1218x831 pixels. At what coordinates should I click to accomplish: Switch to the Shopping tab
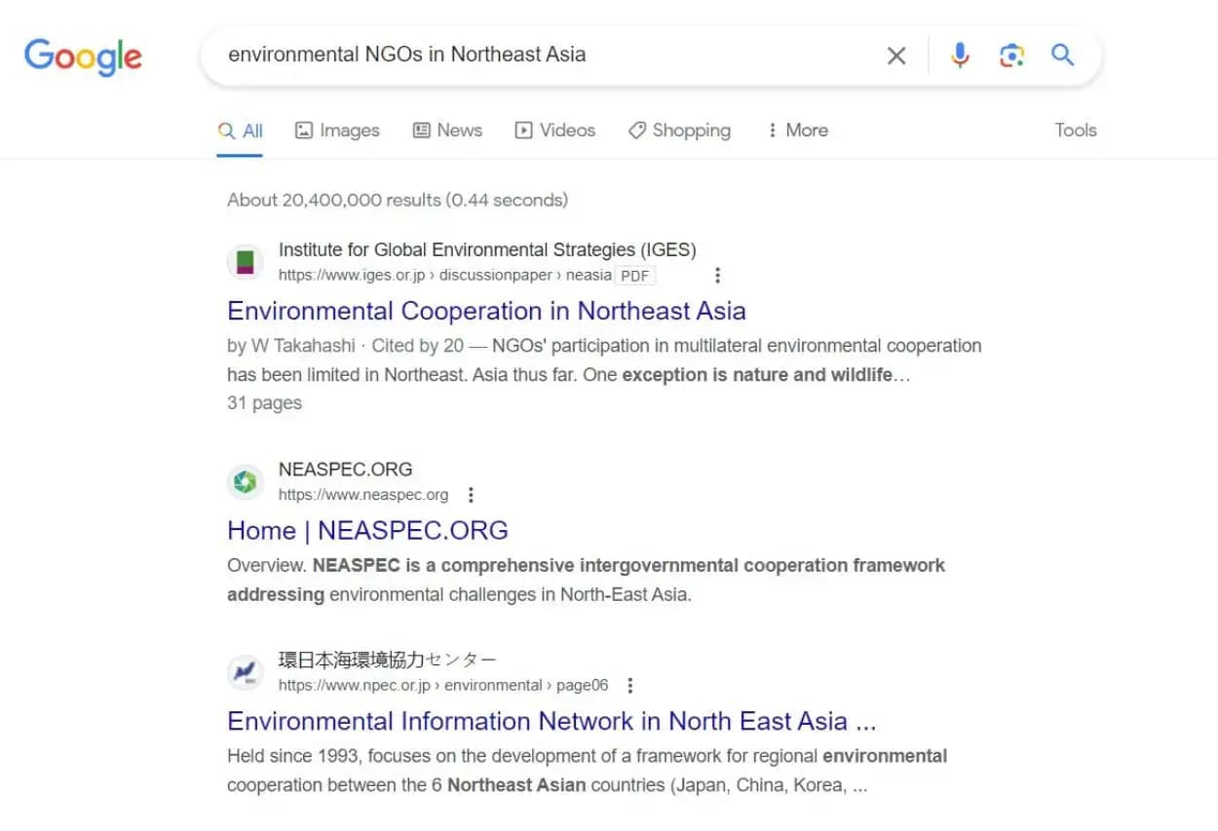[679, 131]
